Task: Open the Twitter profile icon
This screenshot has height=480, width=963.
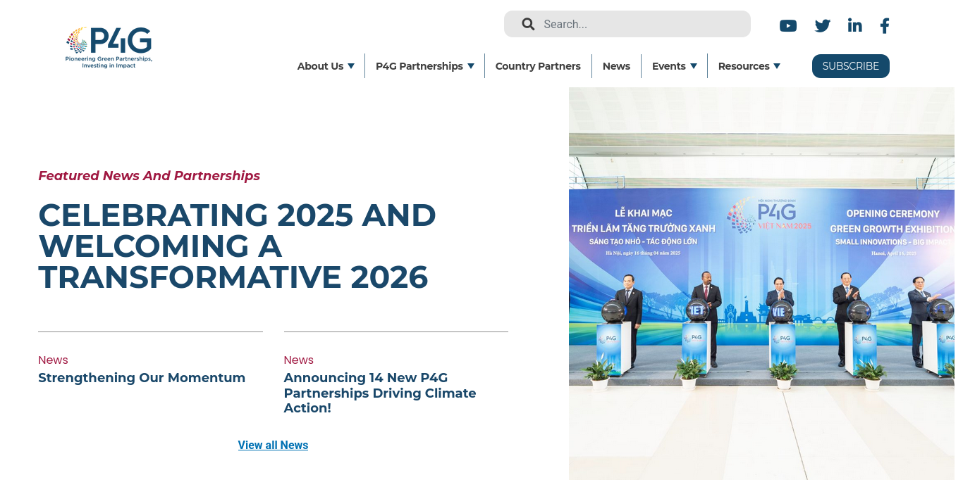Action: (x=822, y=26)
